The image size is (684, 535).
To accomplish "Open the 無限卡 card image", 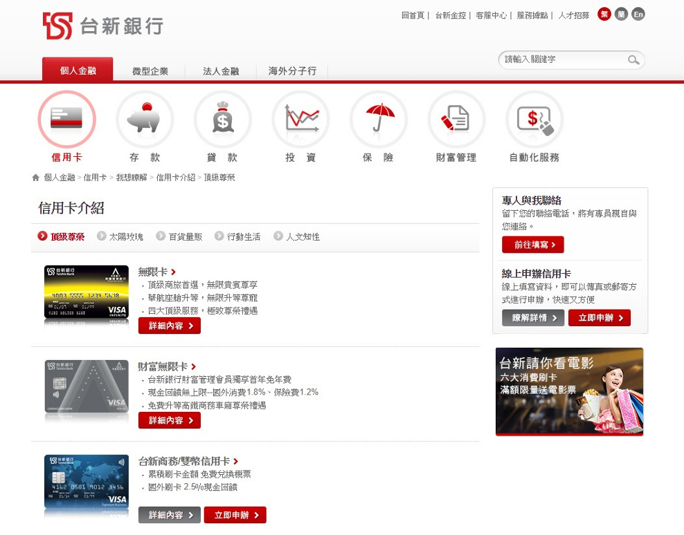I will pyautogui.click(x=87, y=292).
